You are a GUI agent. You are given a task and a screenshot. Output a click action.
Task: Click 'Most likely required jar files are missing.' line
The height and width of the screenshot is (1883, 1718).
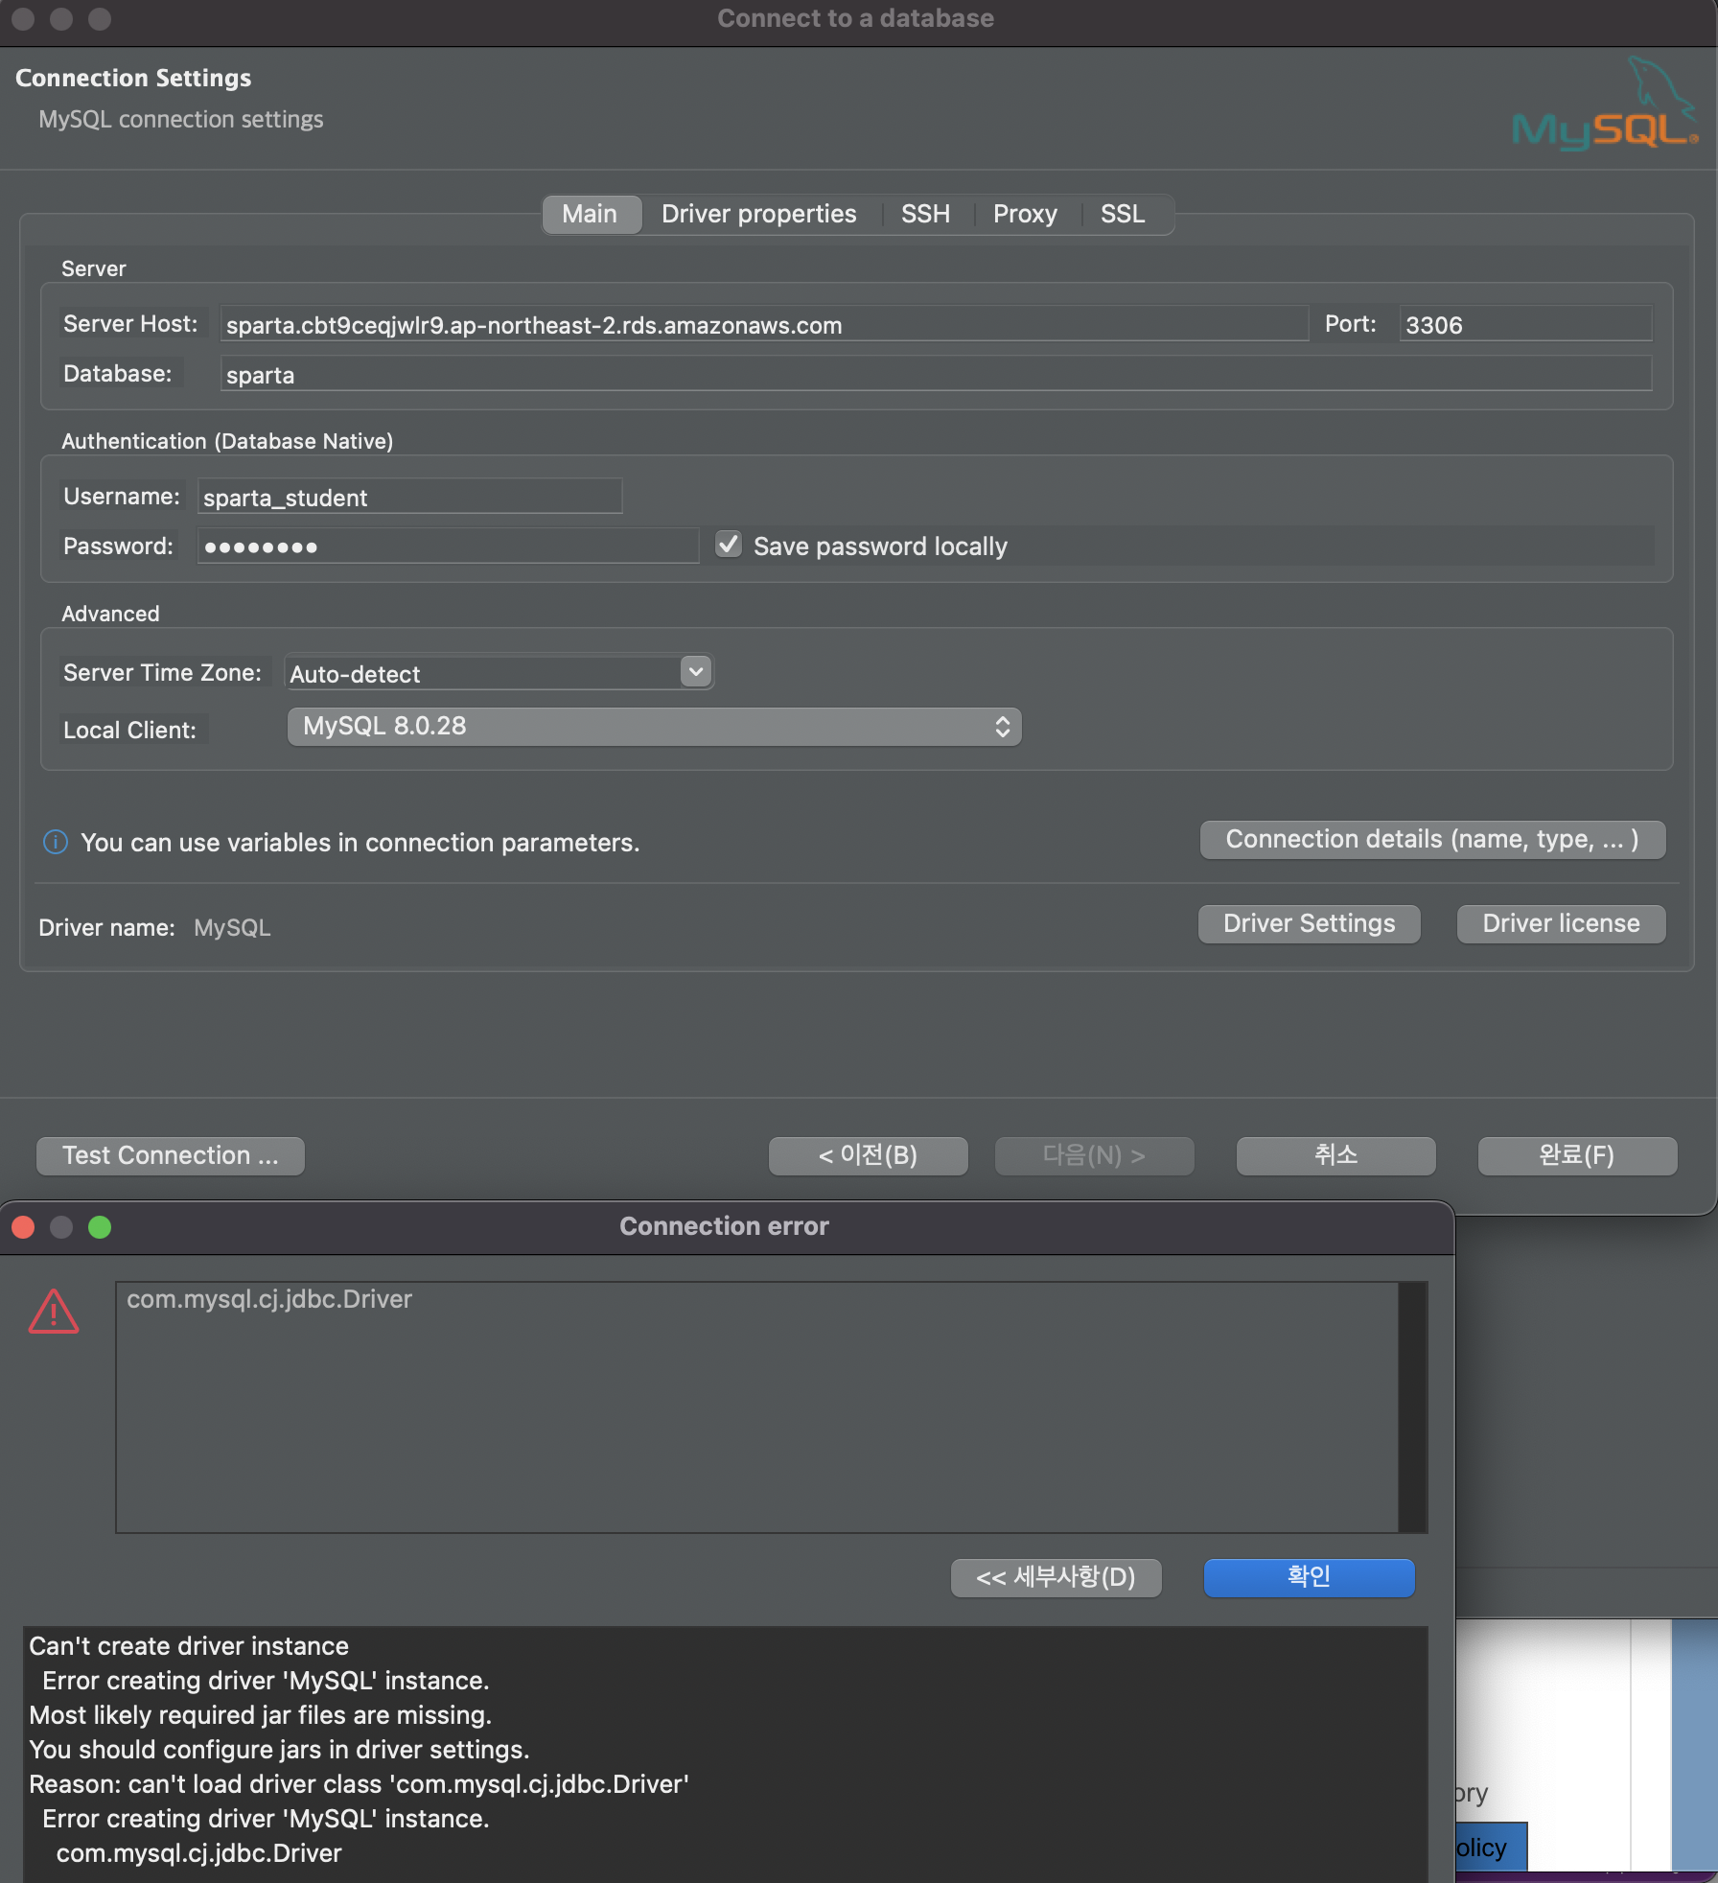(x=260, y=1715)
